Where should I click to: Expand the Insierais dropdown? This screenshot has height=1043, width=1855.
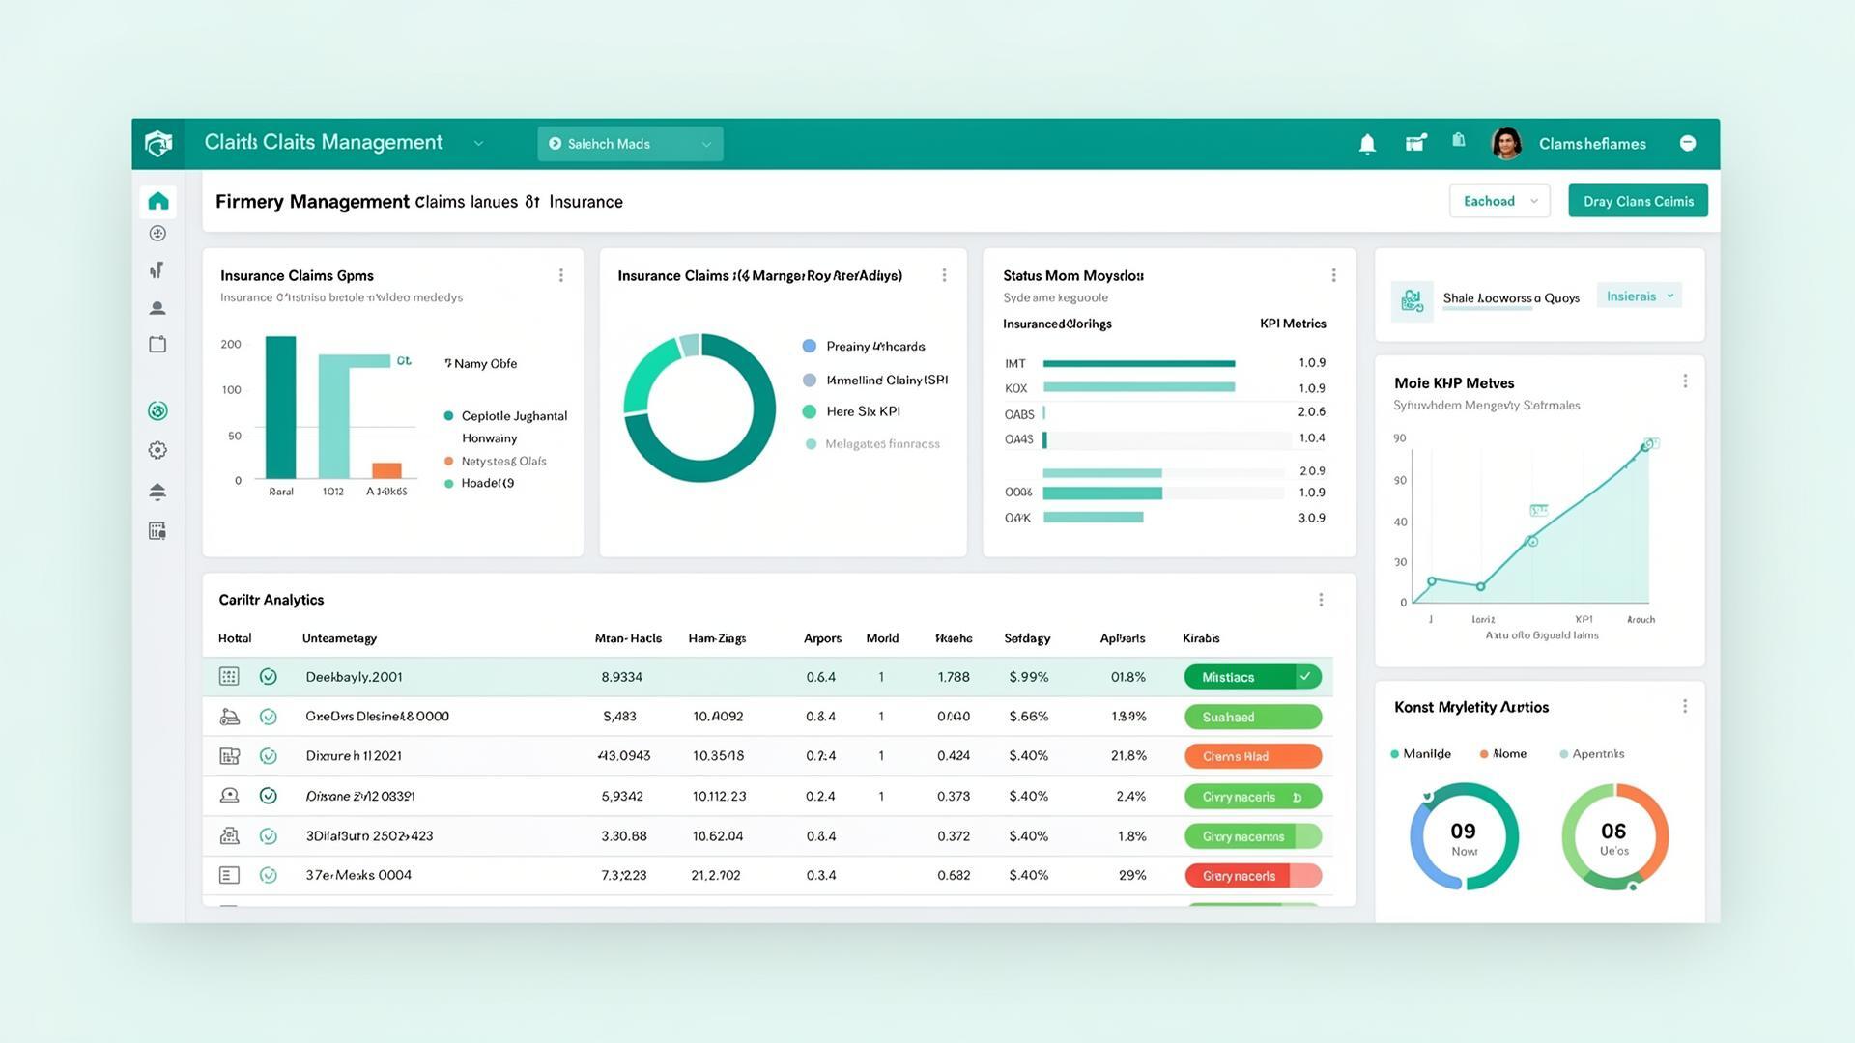1639,296
